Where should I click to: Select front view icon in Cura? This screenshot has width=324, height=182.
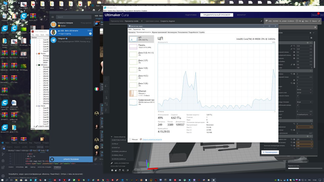pyautogui.click(x=116, y=170)
